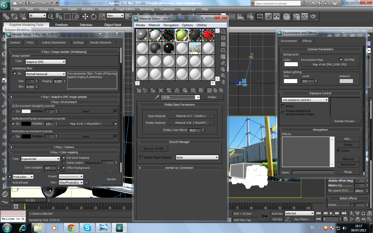373x233 pixels.
Task: Toggle Show End Result icon
Action: (x=209, y=90)
